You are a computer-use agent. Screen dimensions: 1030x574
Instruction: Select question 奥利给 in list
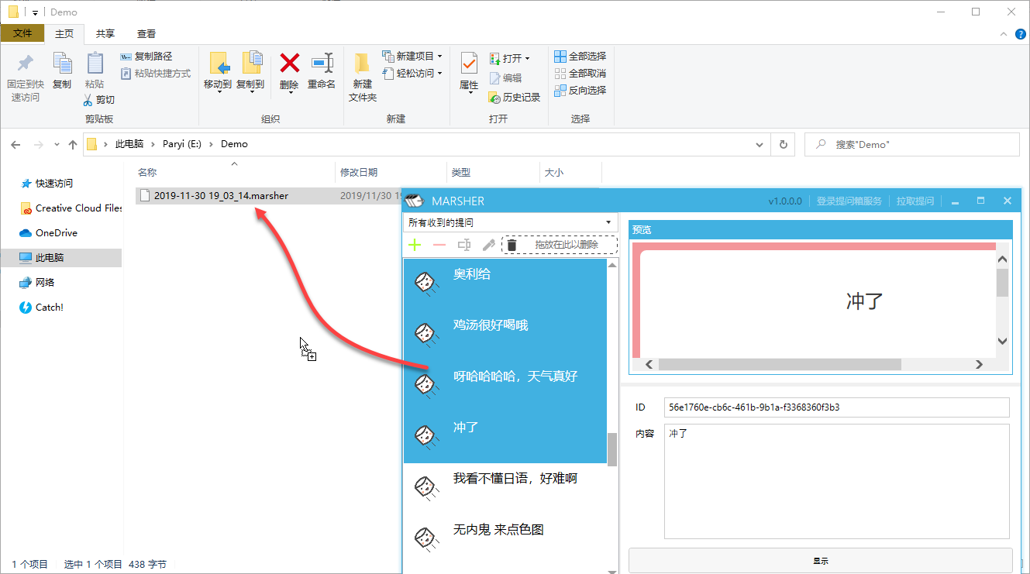click(505, 284)
